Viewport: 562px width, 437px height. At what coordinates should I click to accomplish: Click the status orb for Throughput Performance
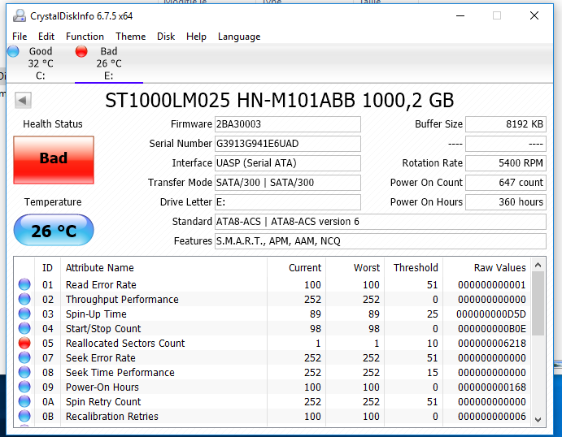24,299
